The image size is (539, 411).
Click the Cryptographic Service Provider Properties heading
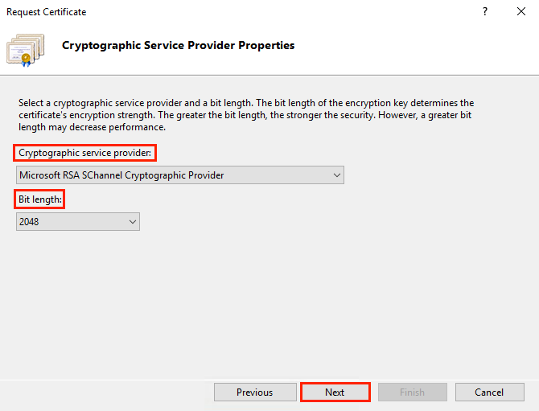[178, 46]
